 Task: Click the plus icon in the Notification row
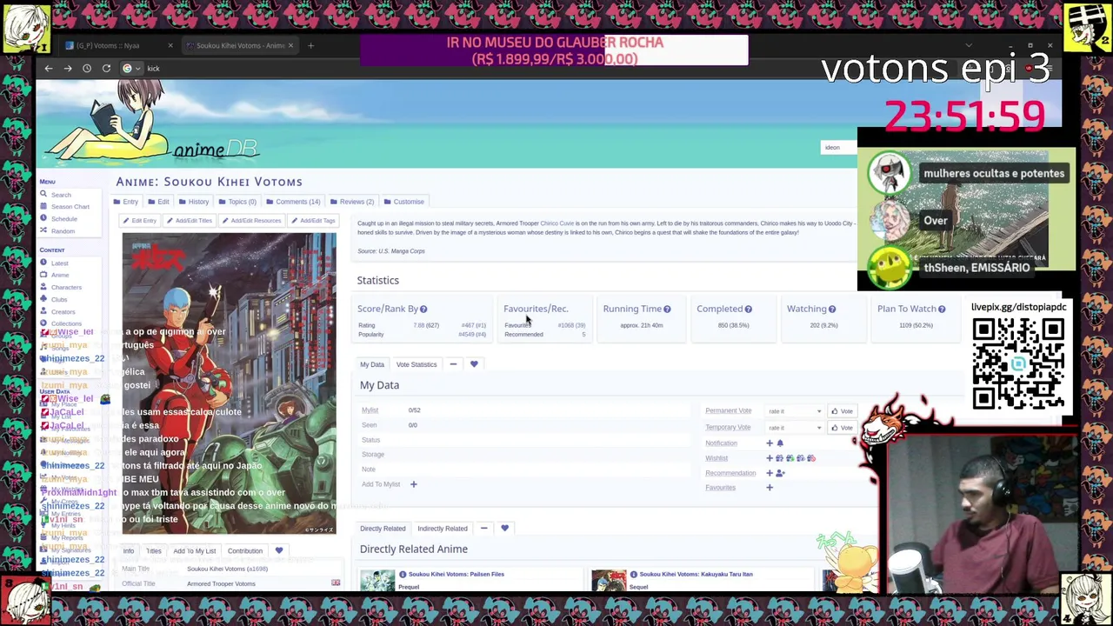click(x=770, y=443)
